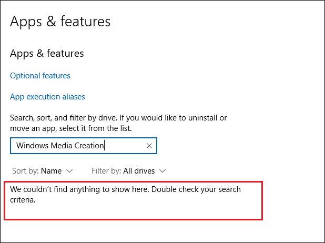Select the 'All drives' filter value
Viewport: 325px width, 243px height.
(x=139, y=171)
